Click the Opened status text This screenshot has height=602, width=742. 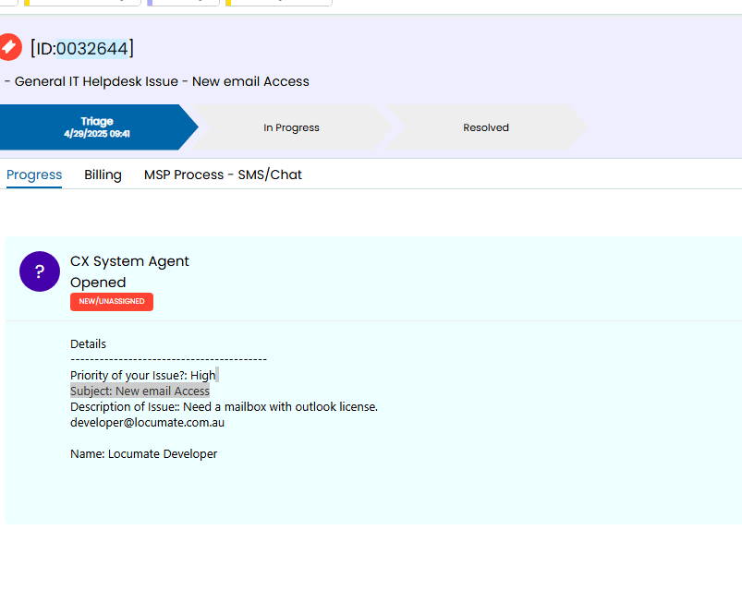(x=98, y=283)
